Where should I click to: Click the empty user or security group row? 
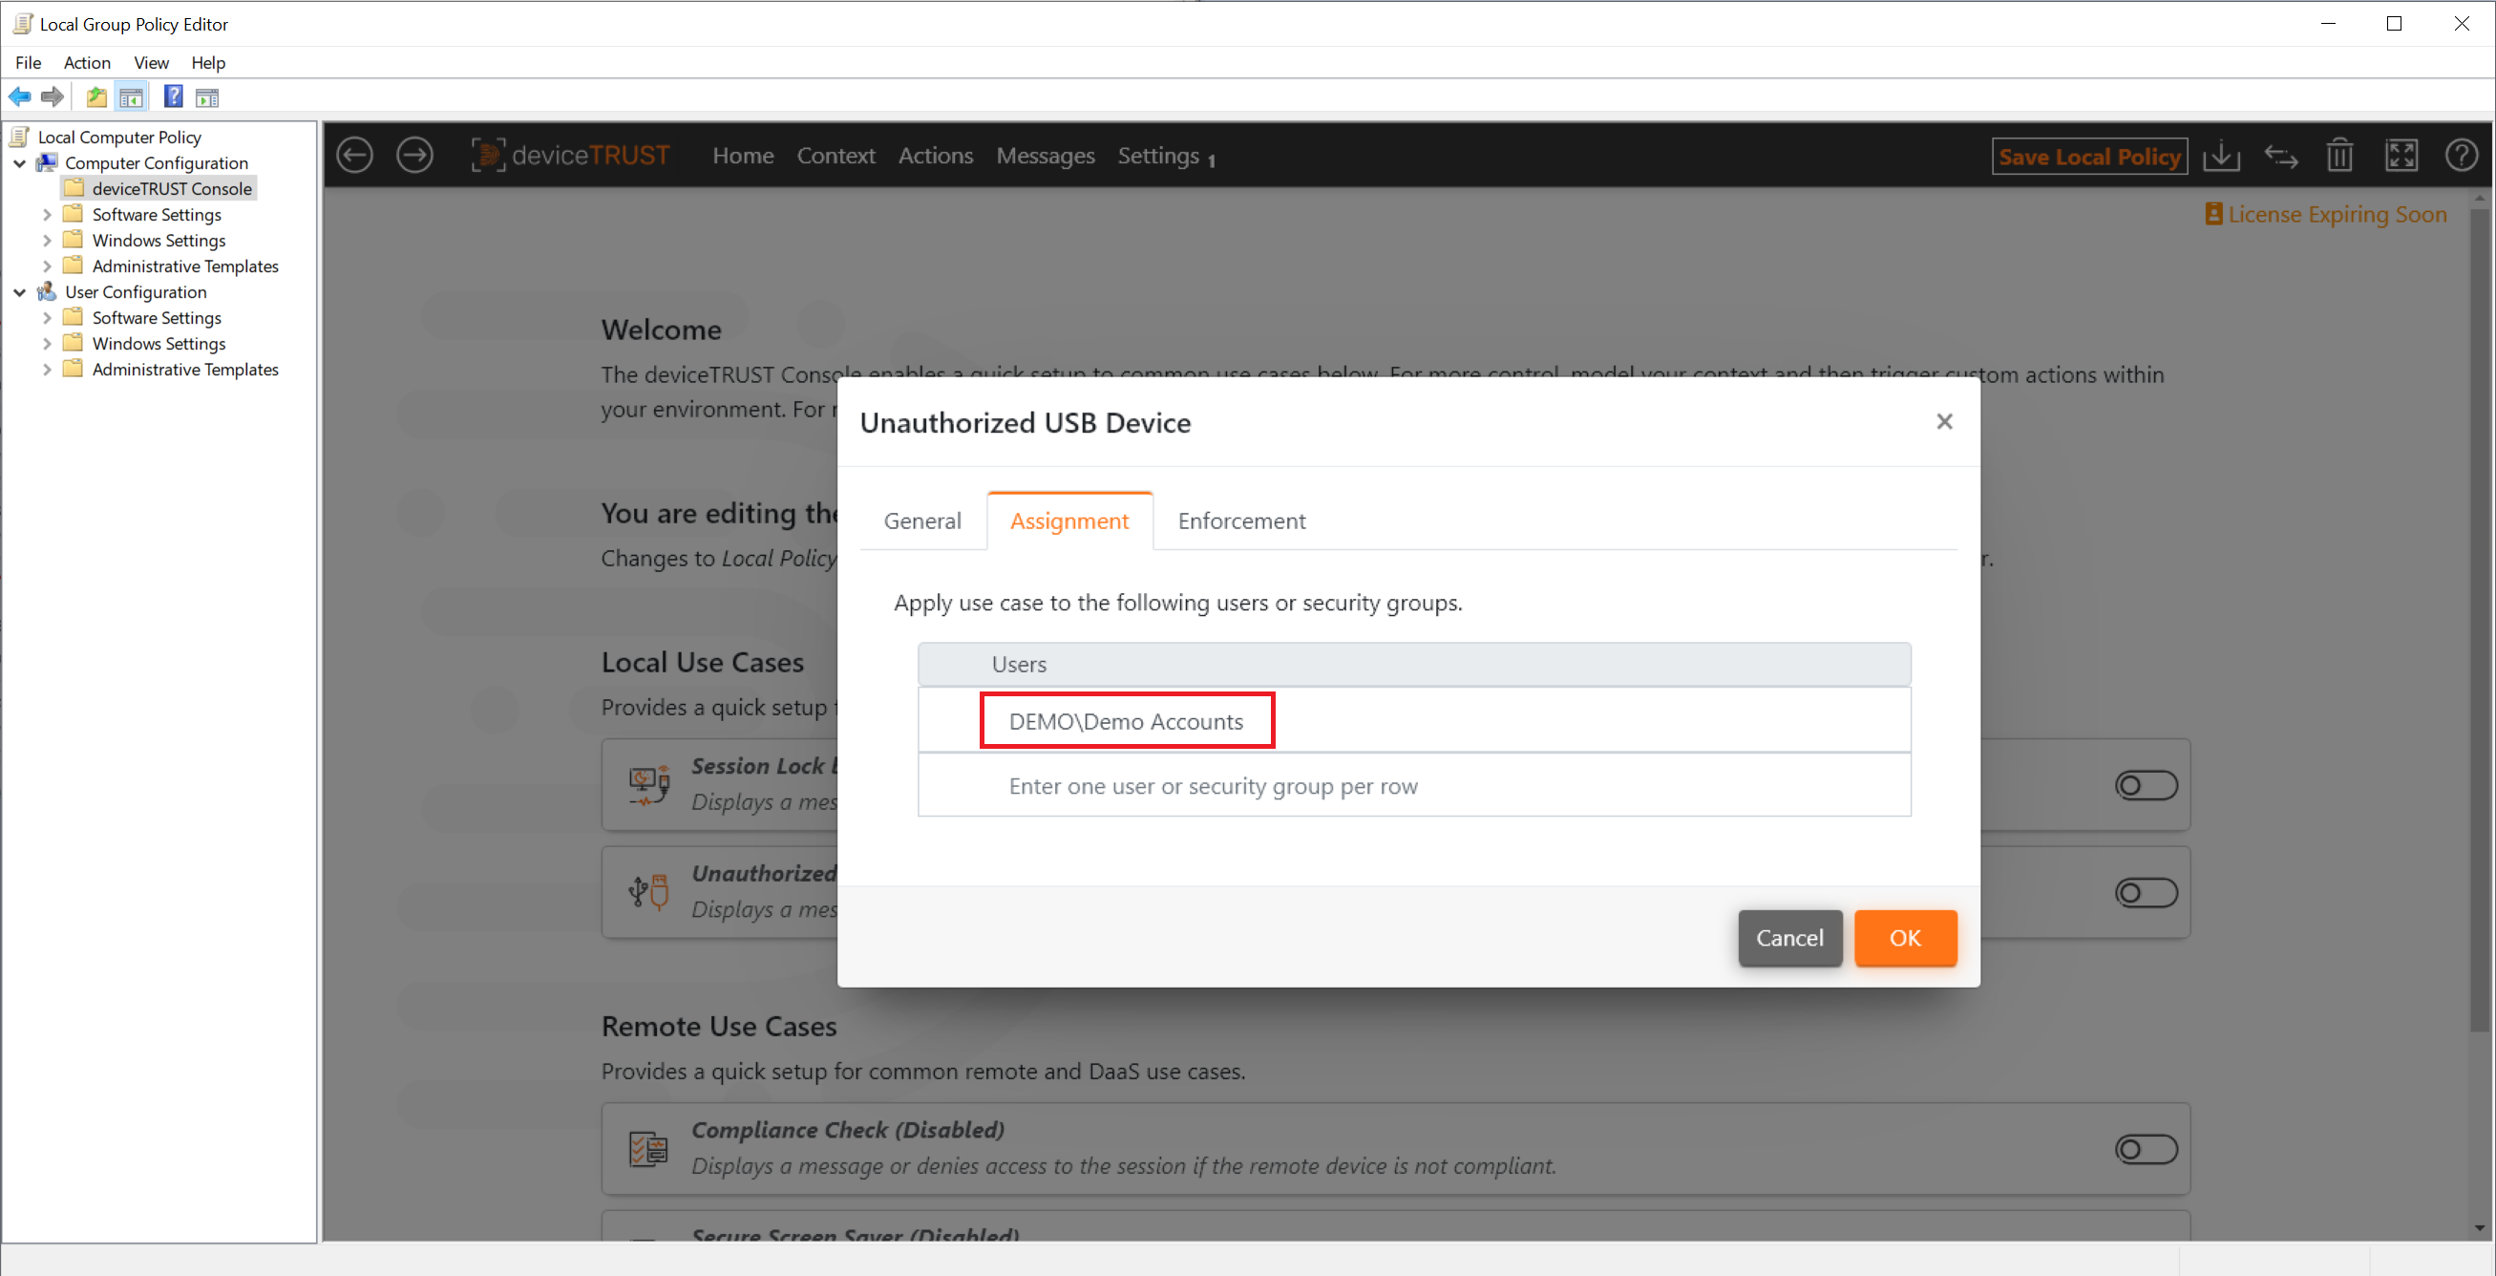[1414, 786]
